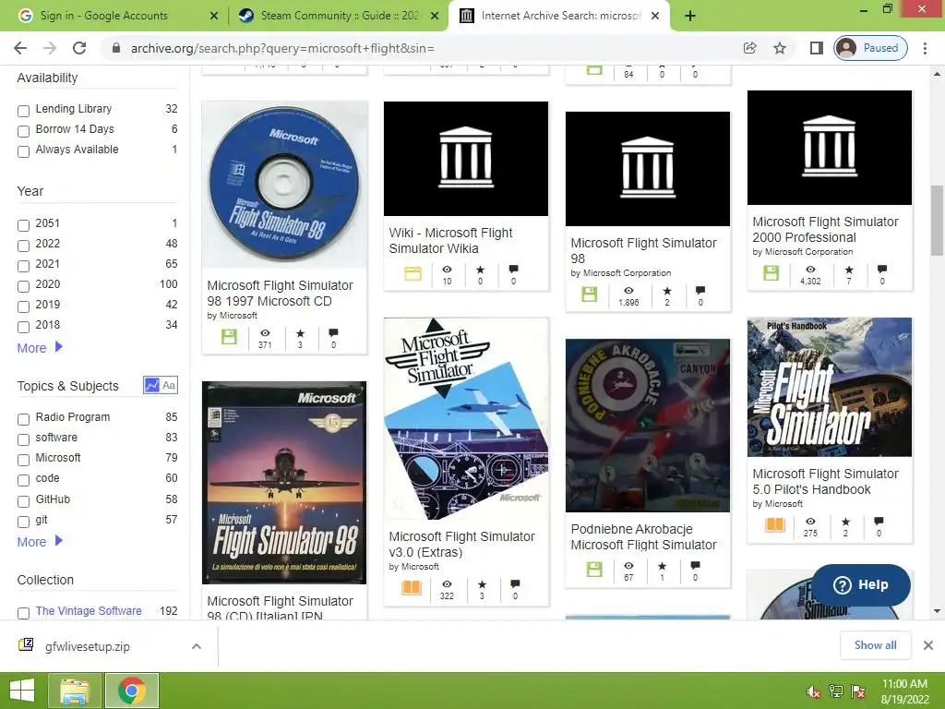Toggle the Topics chart sort icon

click(x=152, y=385)
